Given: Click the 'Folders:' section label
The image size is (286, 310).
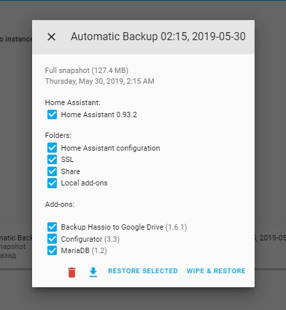Looking at the screenshot, I should tap(58, 135).
